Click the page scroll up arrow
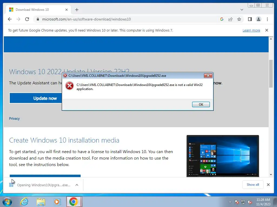The height and width of the screenshot is (207, 277). (271, 39)
